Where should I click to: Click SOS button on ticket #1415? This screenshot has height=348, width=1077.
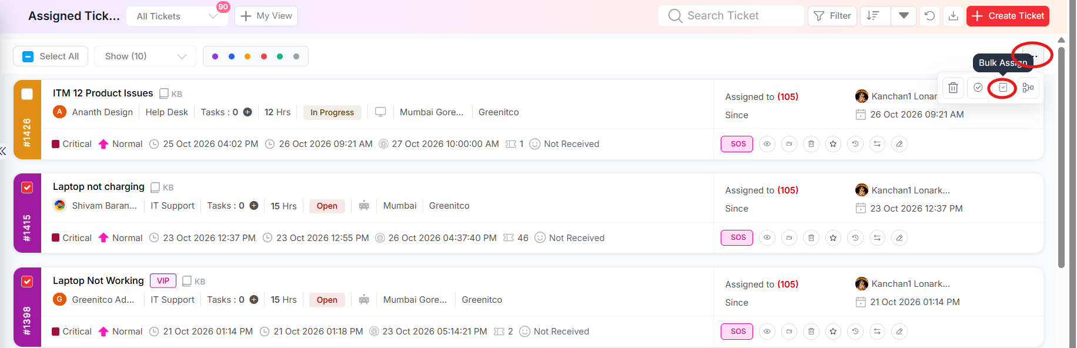coord(737,237)
